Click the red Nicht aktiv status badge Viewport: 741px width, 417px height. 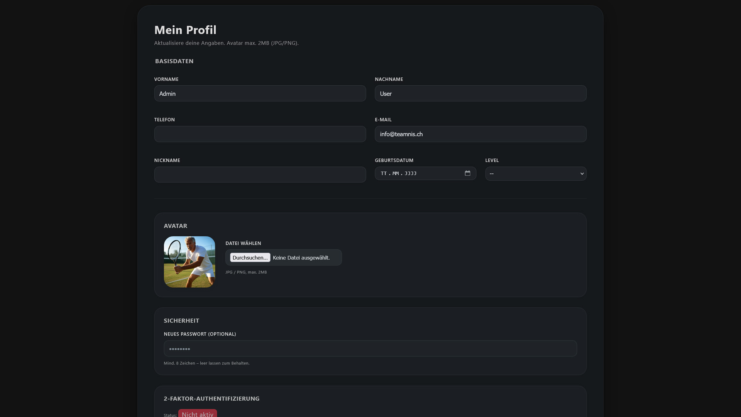(x=198, y=414)
